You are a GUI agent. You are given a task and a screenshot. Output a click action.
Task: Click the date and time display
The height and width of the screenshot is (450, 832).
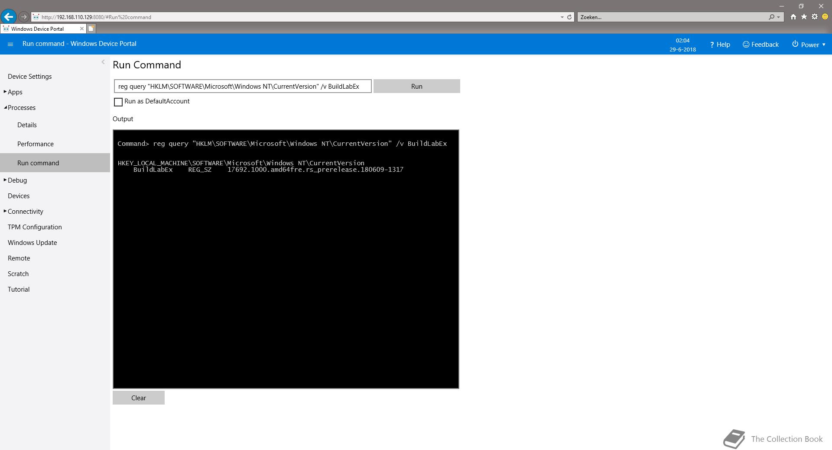(682, 45)
